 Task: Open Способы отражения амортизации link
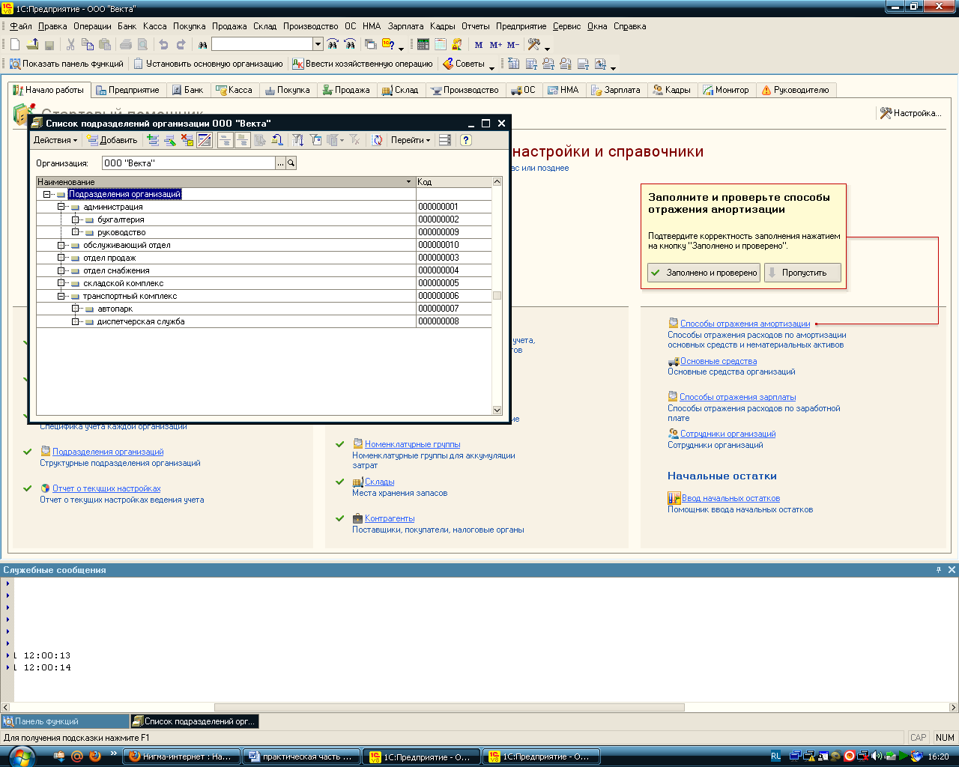(x=745, y=324)
